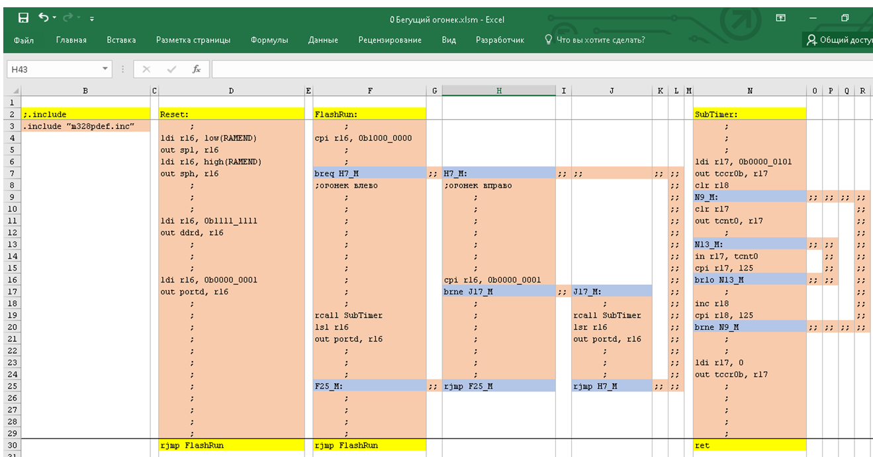Click the Insert Function fx icon
873x457 pixels.
coord(197,69)
